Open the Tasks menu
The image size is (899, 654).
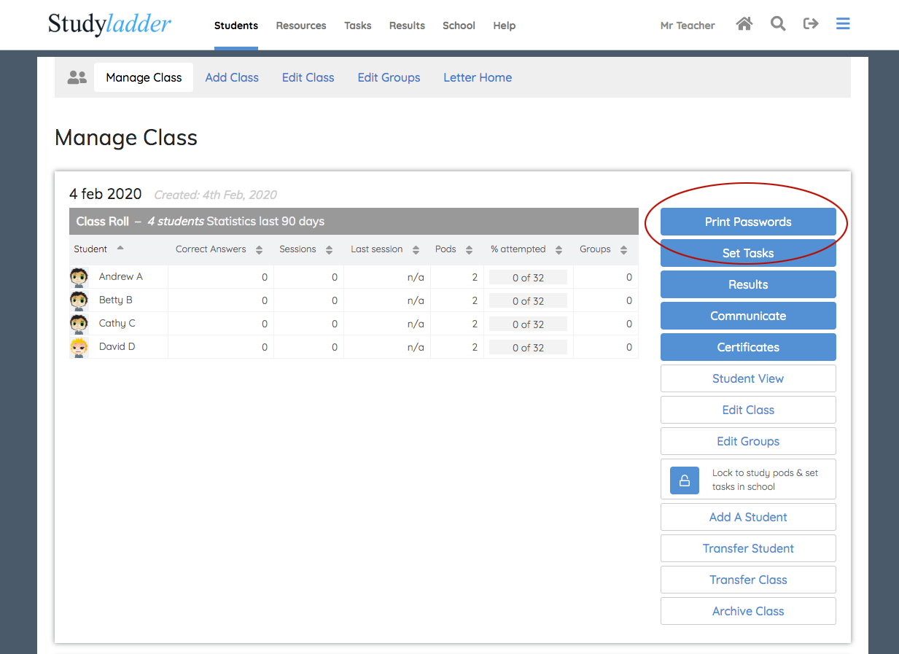(x=358, y=26)
